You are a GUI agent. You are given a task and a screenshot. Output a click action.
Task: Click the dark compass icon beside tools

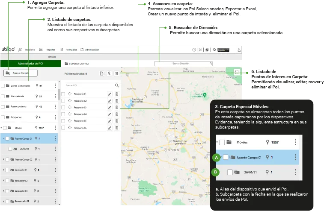(207, 50)
